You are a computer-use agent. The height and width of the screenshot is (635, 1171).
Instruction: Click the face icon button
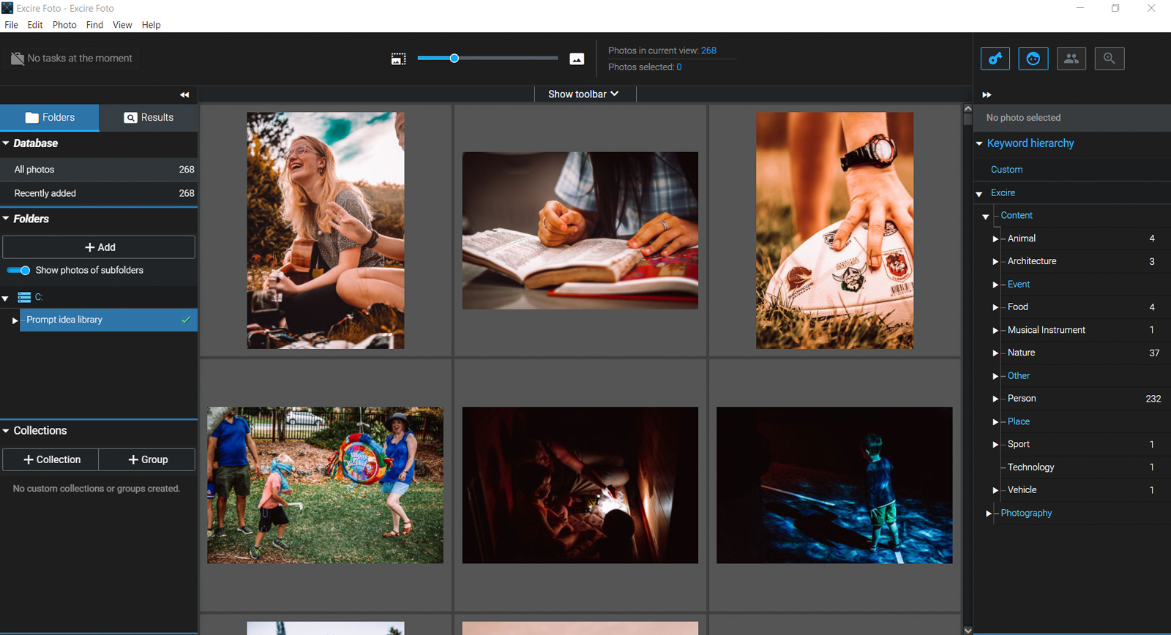1033,59
